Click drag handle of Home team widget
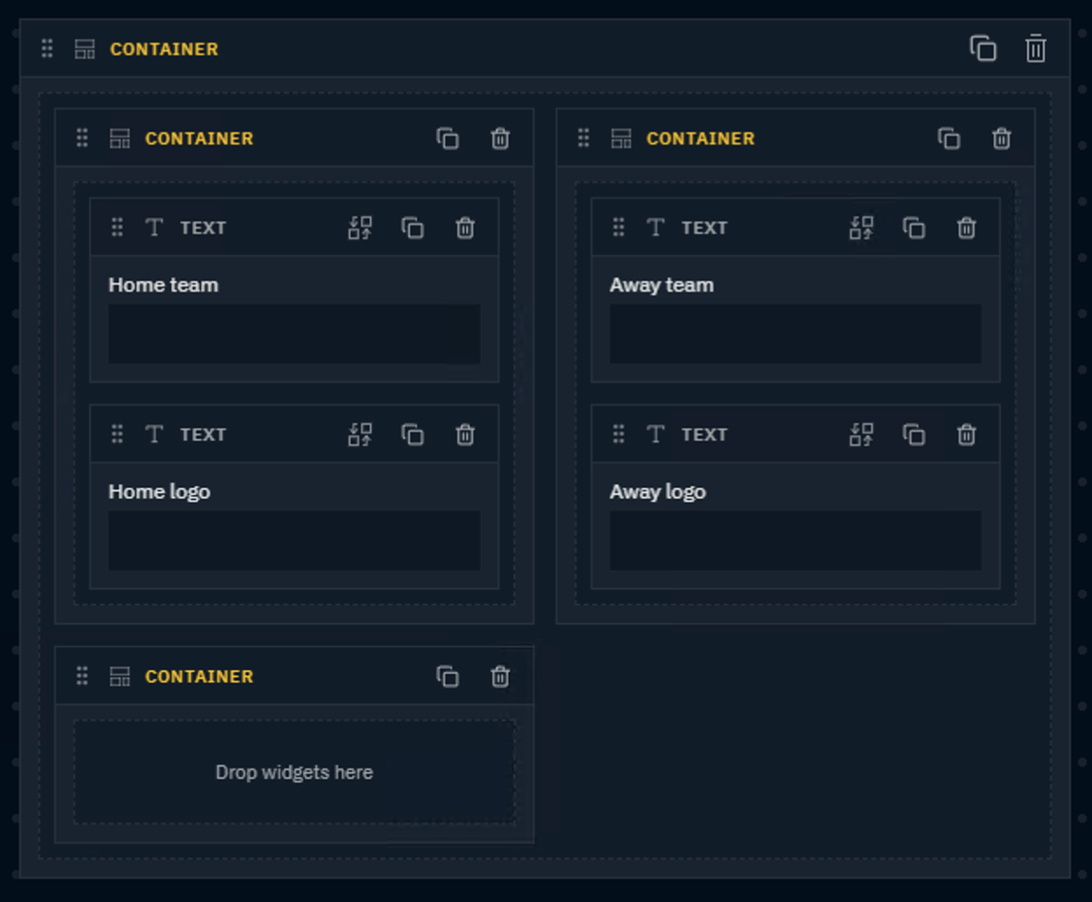1092x902 pixels. (118, 227)
